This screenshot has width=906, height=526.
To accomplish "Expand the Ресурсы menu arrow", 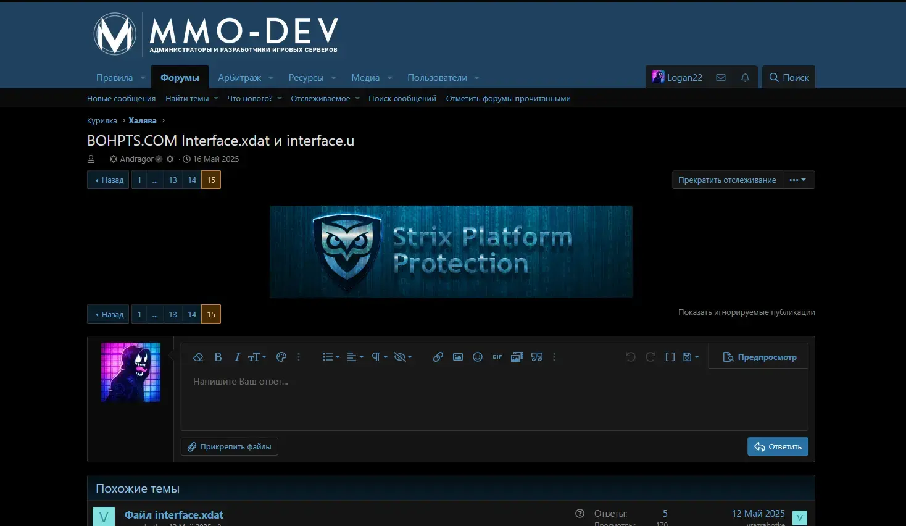I will tap(333, 78).
